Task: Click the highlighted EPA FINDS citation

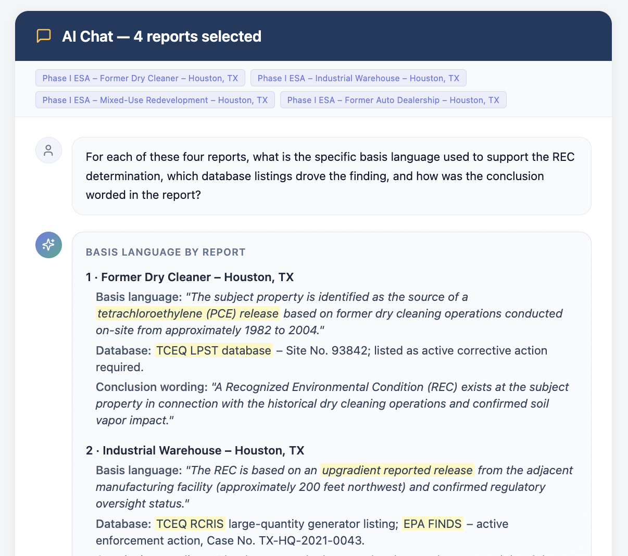Action: 433,524
